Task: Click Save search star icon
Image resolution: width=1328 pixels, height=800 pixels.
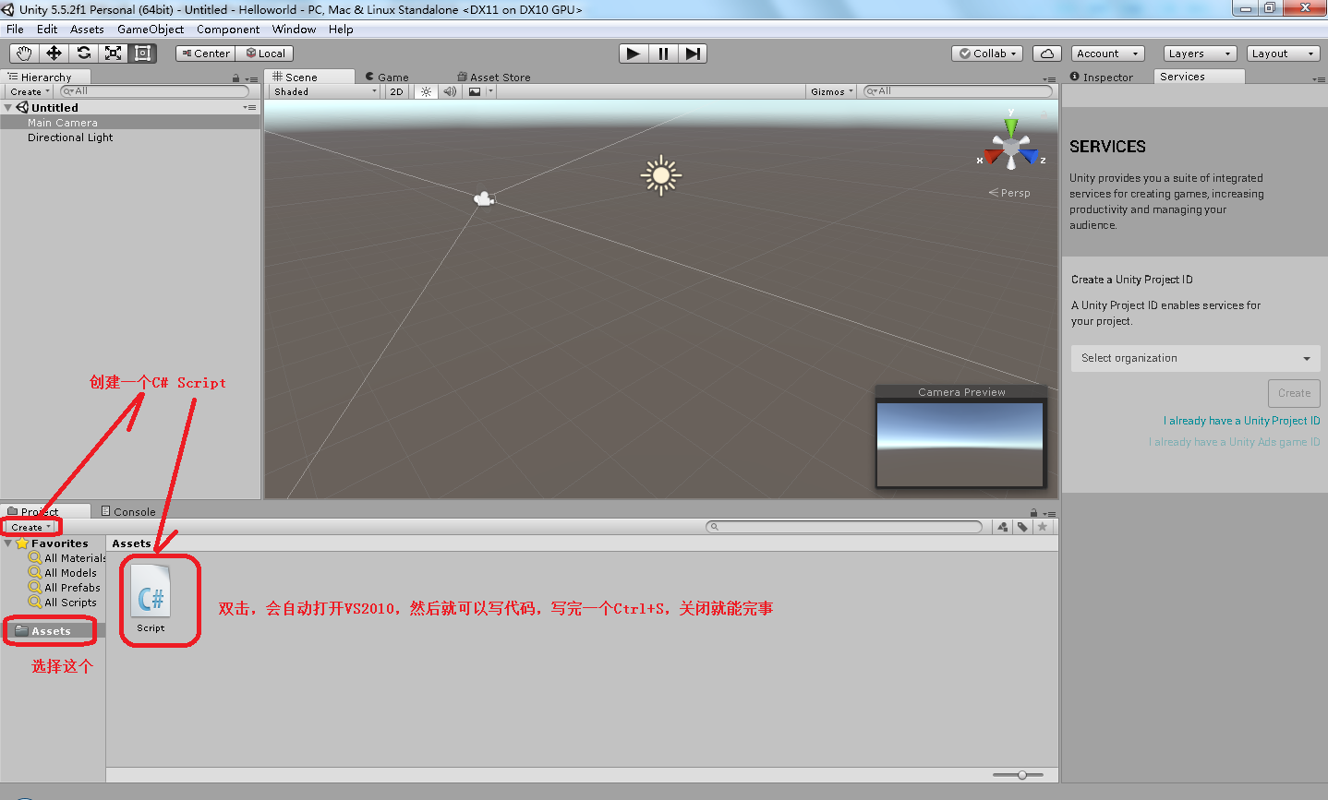Action: point(1043,527)
